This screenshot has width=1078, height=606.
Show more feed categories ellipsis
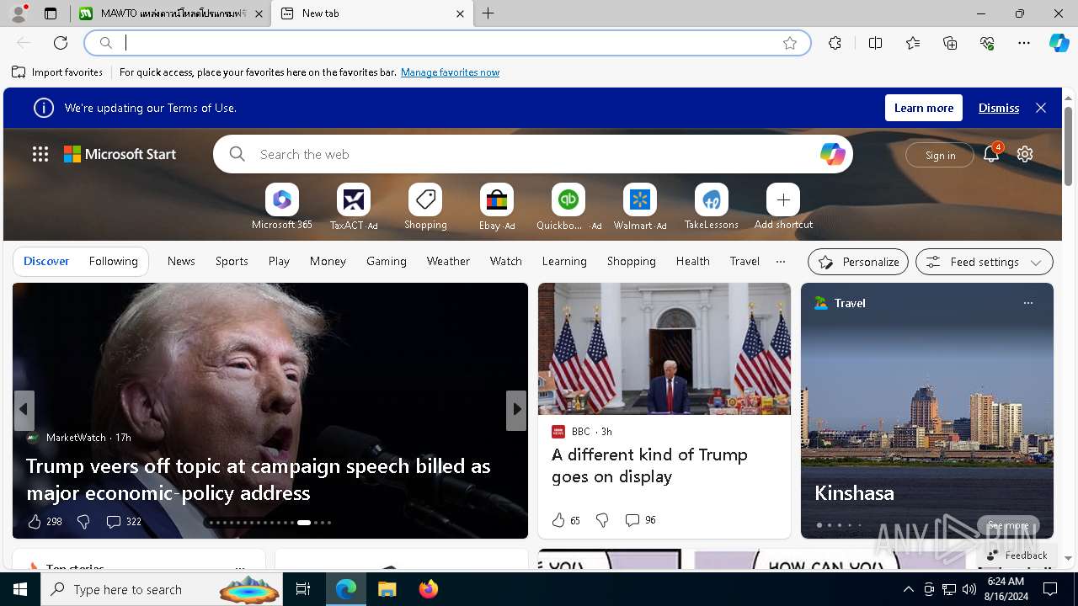point(780,262)
